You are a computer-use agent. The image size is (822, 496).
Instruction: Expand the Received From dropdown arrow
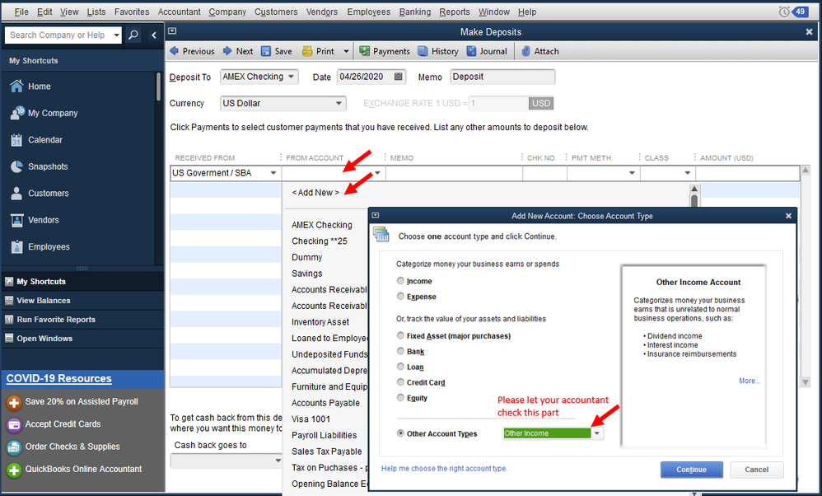(x=273, y=173)
